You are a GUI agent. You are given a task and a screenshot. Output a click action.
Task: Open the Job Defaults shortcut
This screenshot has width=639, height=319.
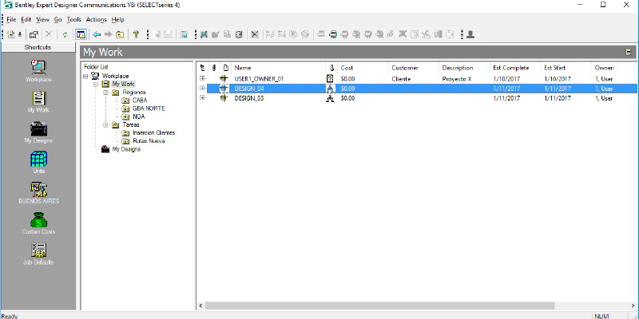[x=38, y=251]
